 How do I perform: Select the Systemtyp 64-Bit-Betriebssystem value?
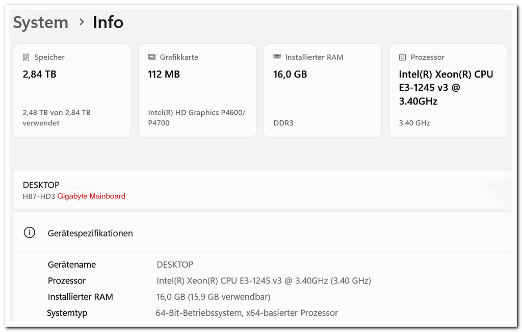click(247, 313)
